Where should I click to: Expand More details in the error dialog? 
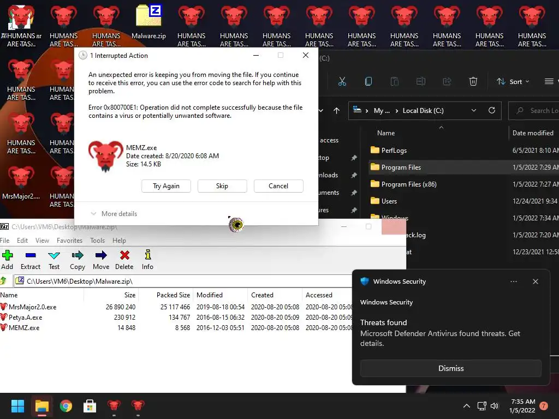114,214
